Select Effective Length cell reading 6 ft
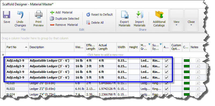The image size is (215, 106). coord(91,72)
